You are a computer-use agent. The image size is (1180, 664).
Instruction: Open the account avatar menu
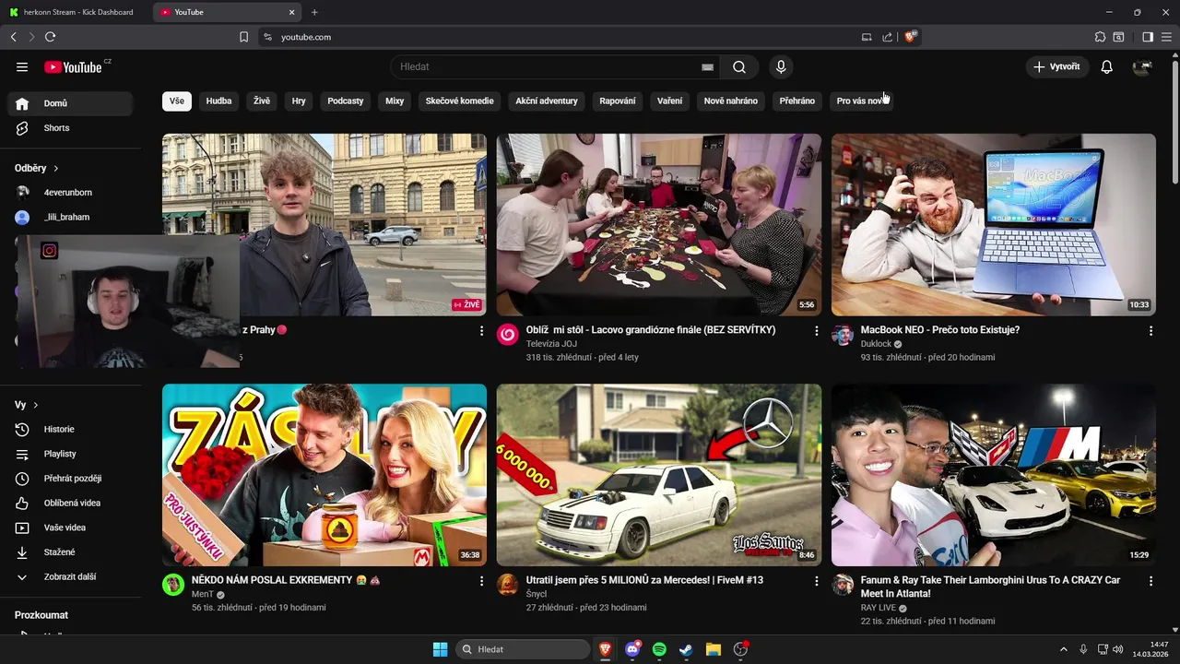tap(1142, 66)
